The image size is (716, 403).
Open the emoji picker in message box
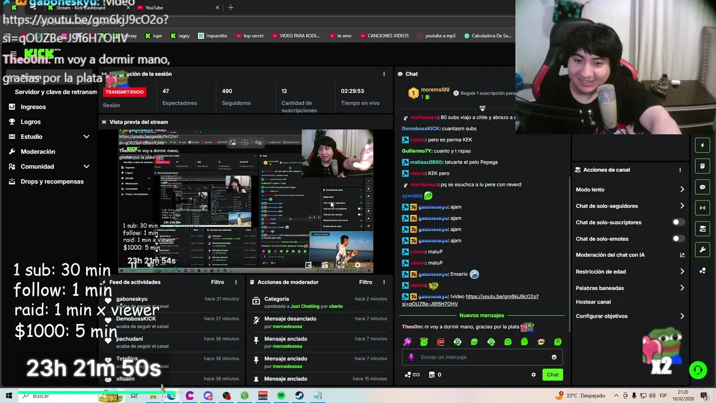[x=554, y=357]
